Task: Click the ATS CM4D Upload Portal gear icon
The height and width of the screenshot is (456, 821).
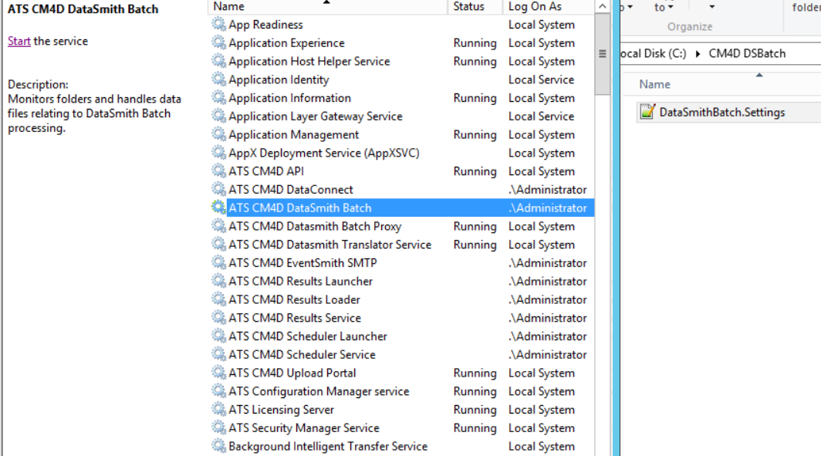Action: [219, 373]
